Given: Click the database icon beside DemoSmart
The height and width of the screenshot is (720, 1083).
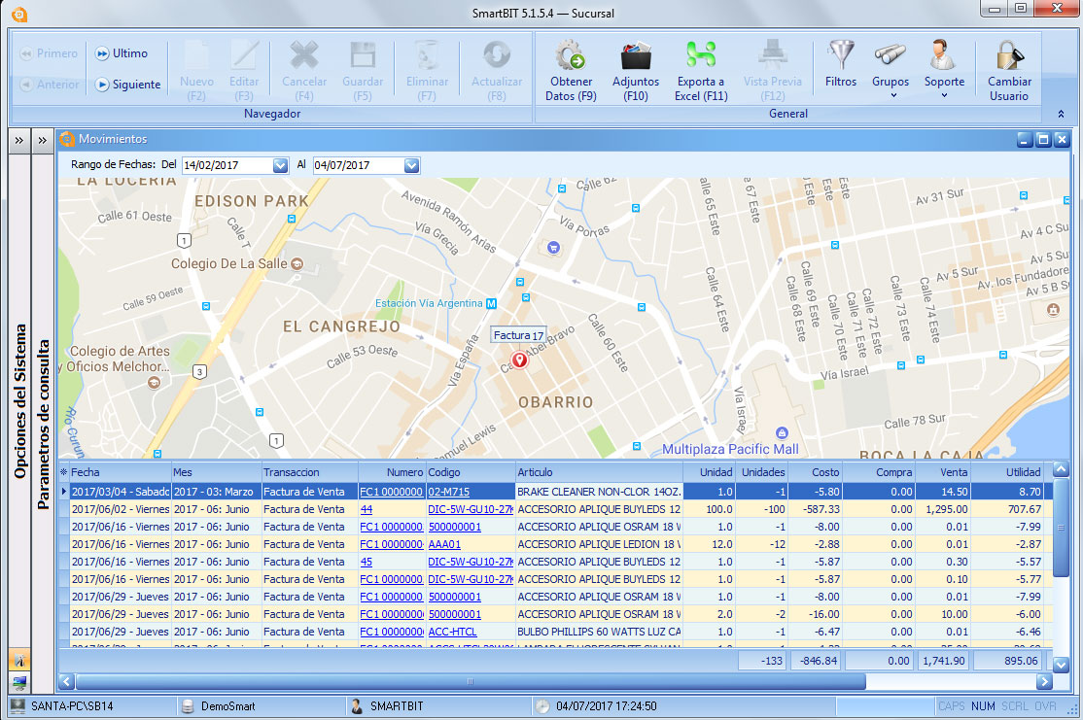Looking at the screenshot, I should pyautogui.click(x=188, y=706).
